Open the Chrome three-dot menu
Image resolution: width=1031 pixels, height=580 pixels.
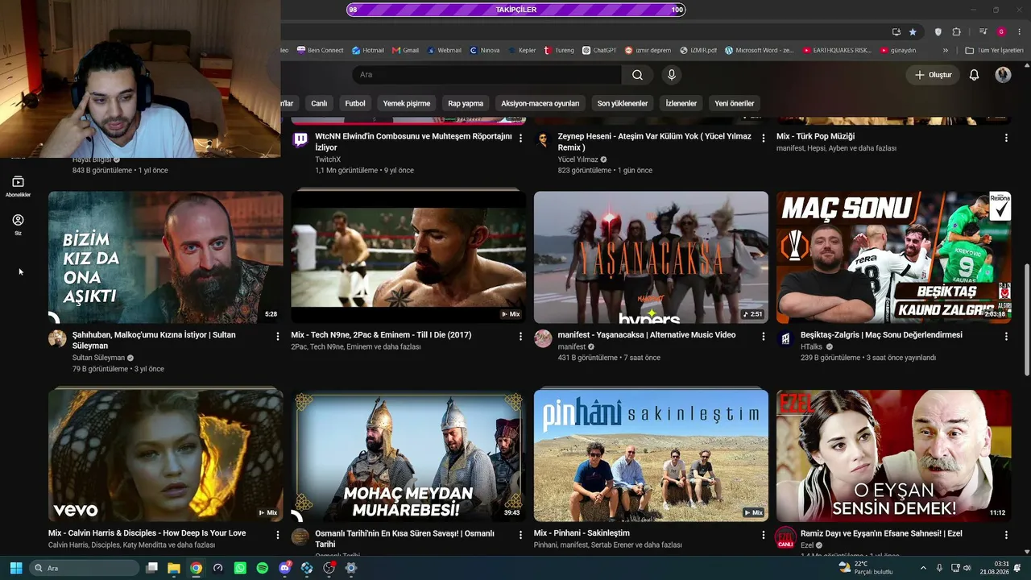(1019, 32)
